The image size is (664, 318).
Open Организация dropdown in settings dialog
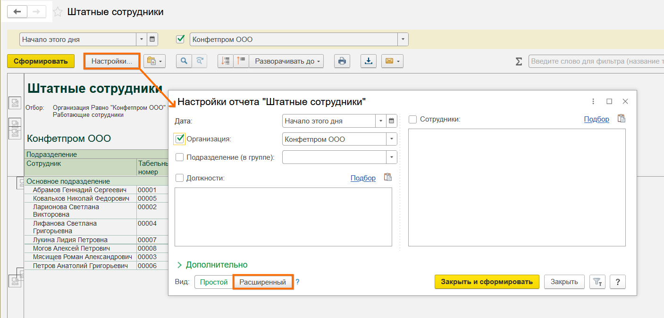pos(391,139)
